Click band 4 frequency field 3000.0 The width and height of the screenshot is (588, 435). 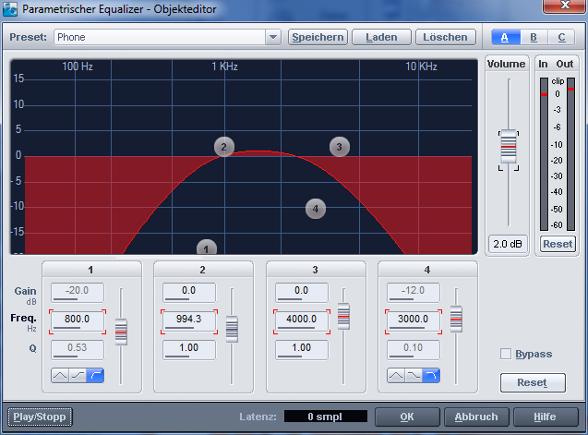[414, 321]
